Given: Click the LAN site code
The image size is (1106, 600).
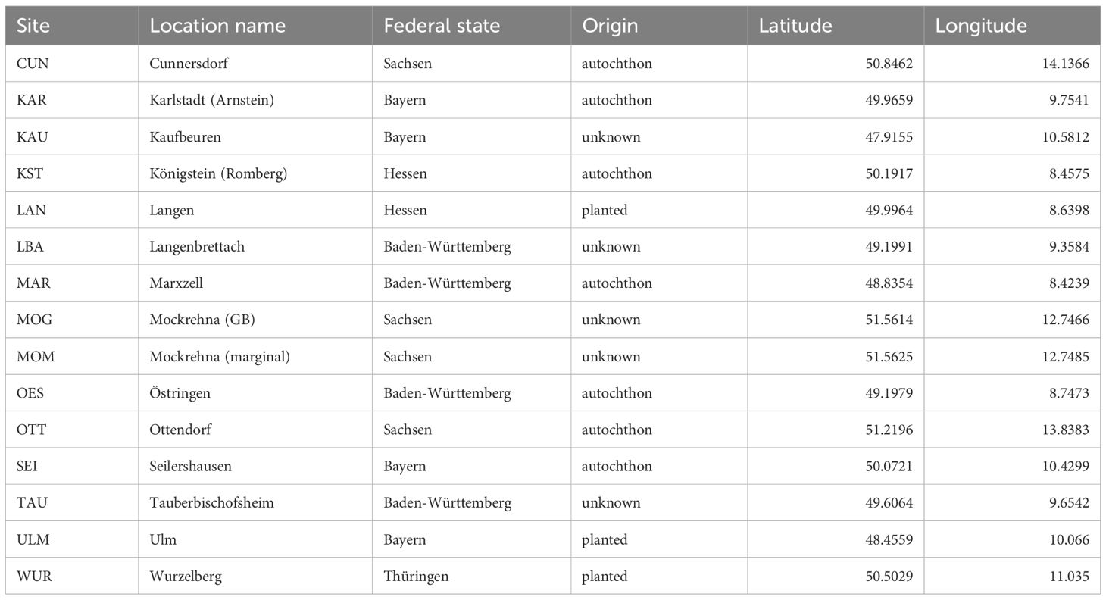Looking at the screenshot, I should pos(31,210).
